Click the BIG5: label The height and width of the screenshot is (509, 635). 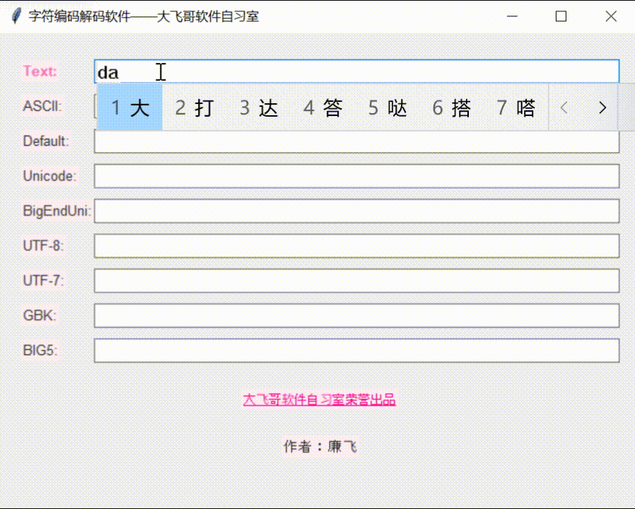[x=40, y=350]
